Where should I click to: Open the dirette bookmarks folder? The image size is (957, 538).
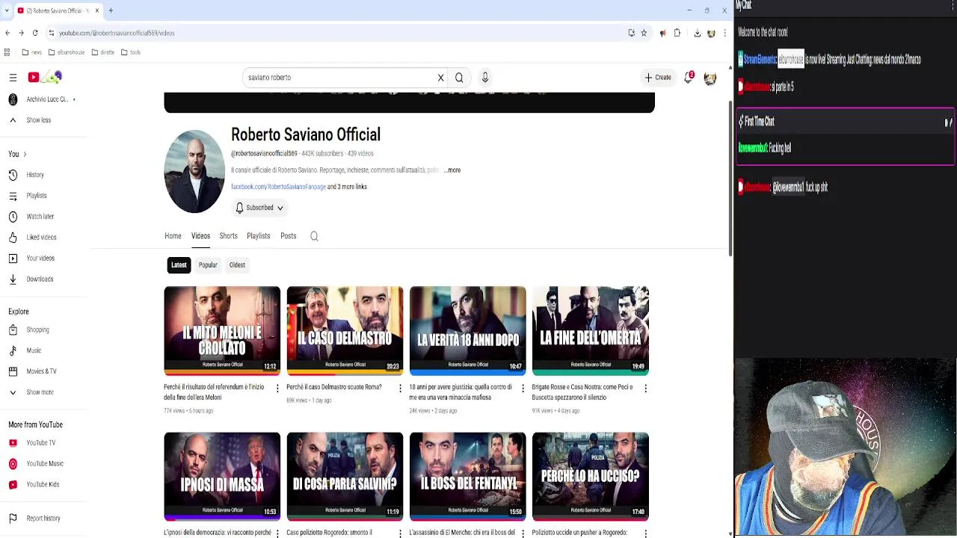click(103, 52)
